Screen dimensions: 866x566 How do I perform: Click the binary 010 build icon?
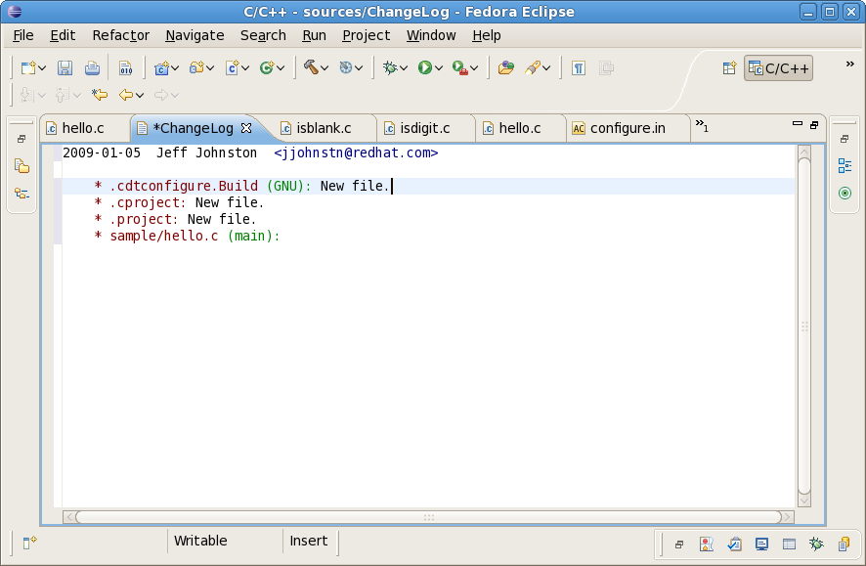pos(125,67)
